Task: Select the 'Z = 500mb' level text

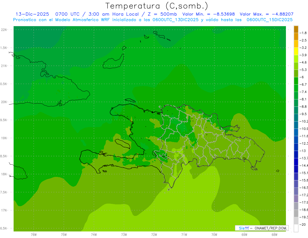Action: click(162, 14)
